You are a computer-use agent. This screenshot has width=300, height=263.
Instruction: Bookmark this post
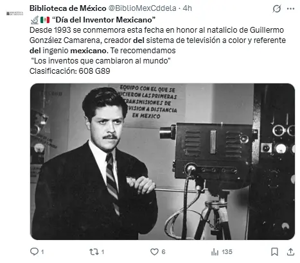coord(274,251)
